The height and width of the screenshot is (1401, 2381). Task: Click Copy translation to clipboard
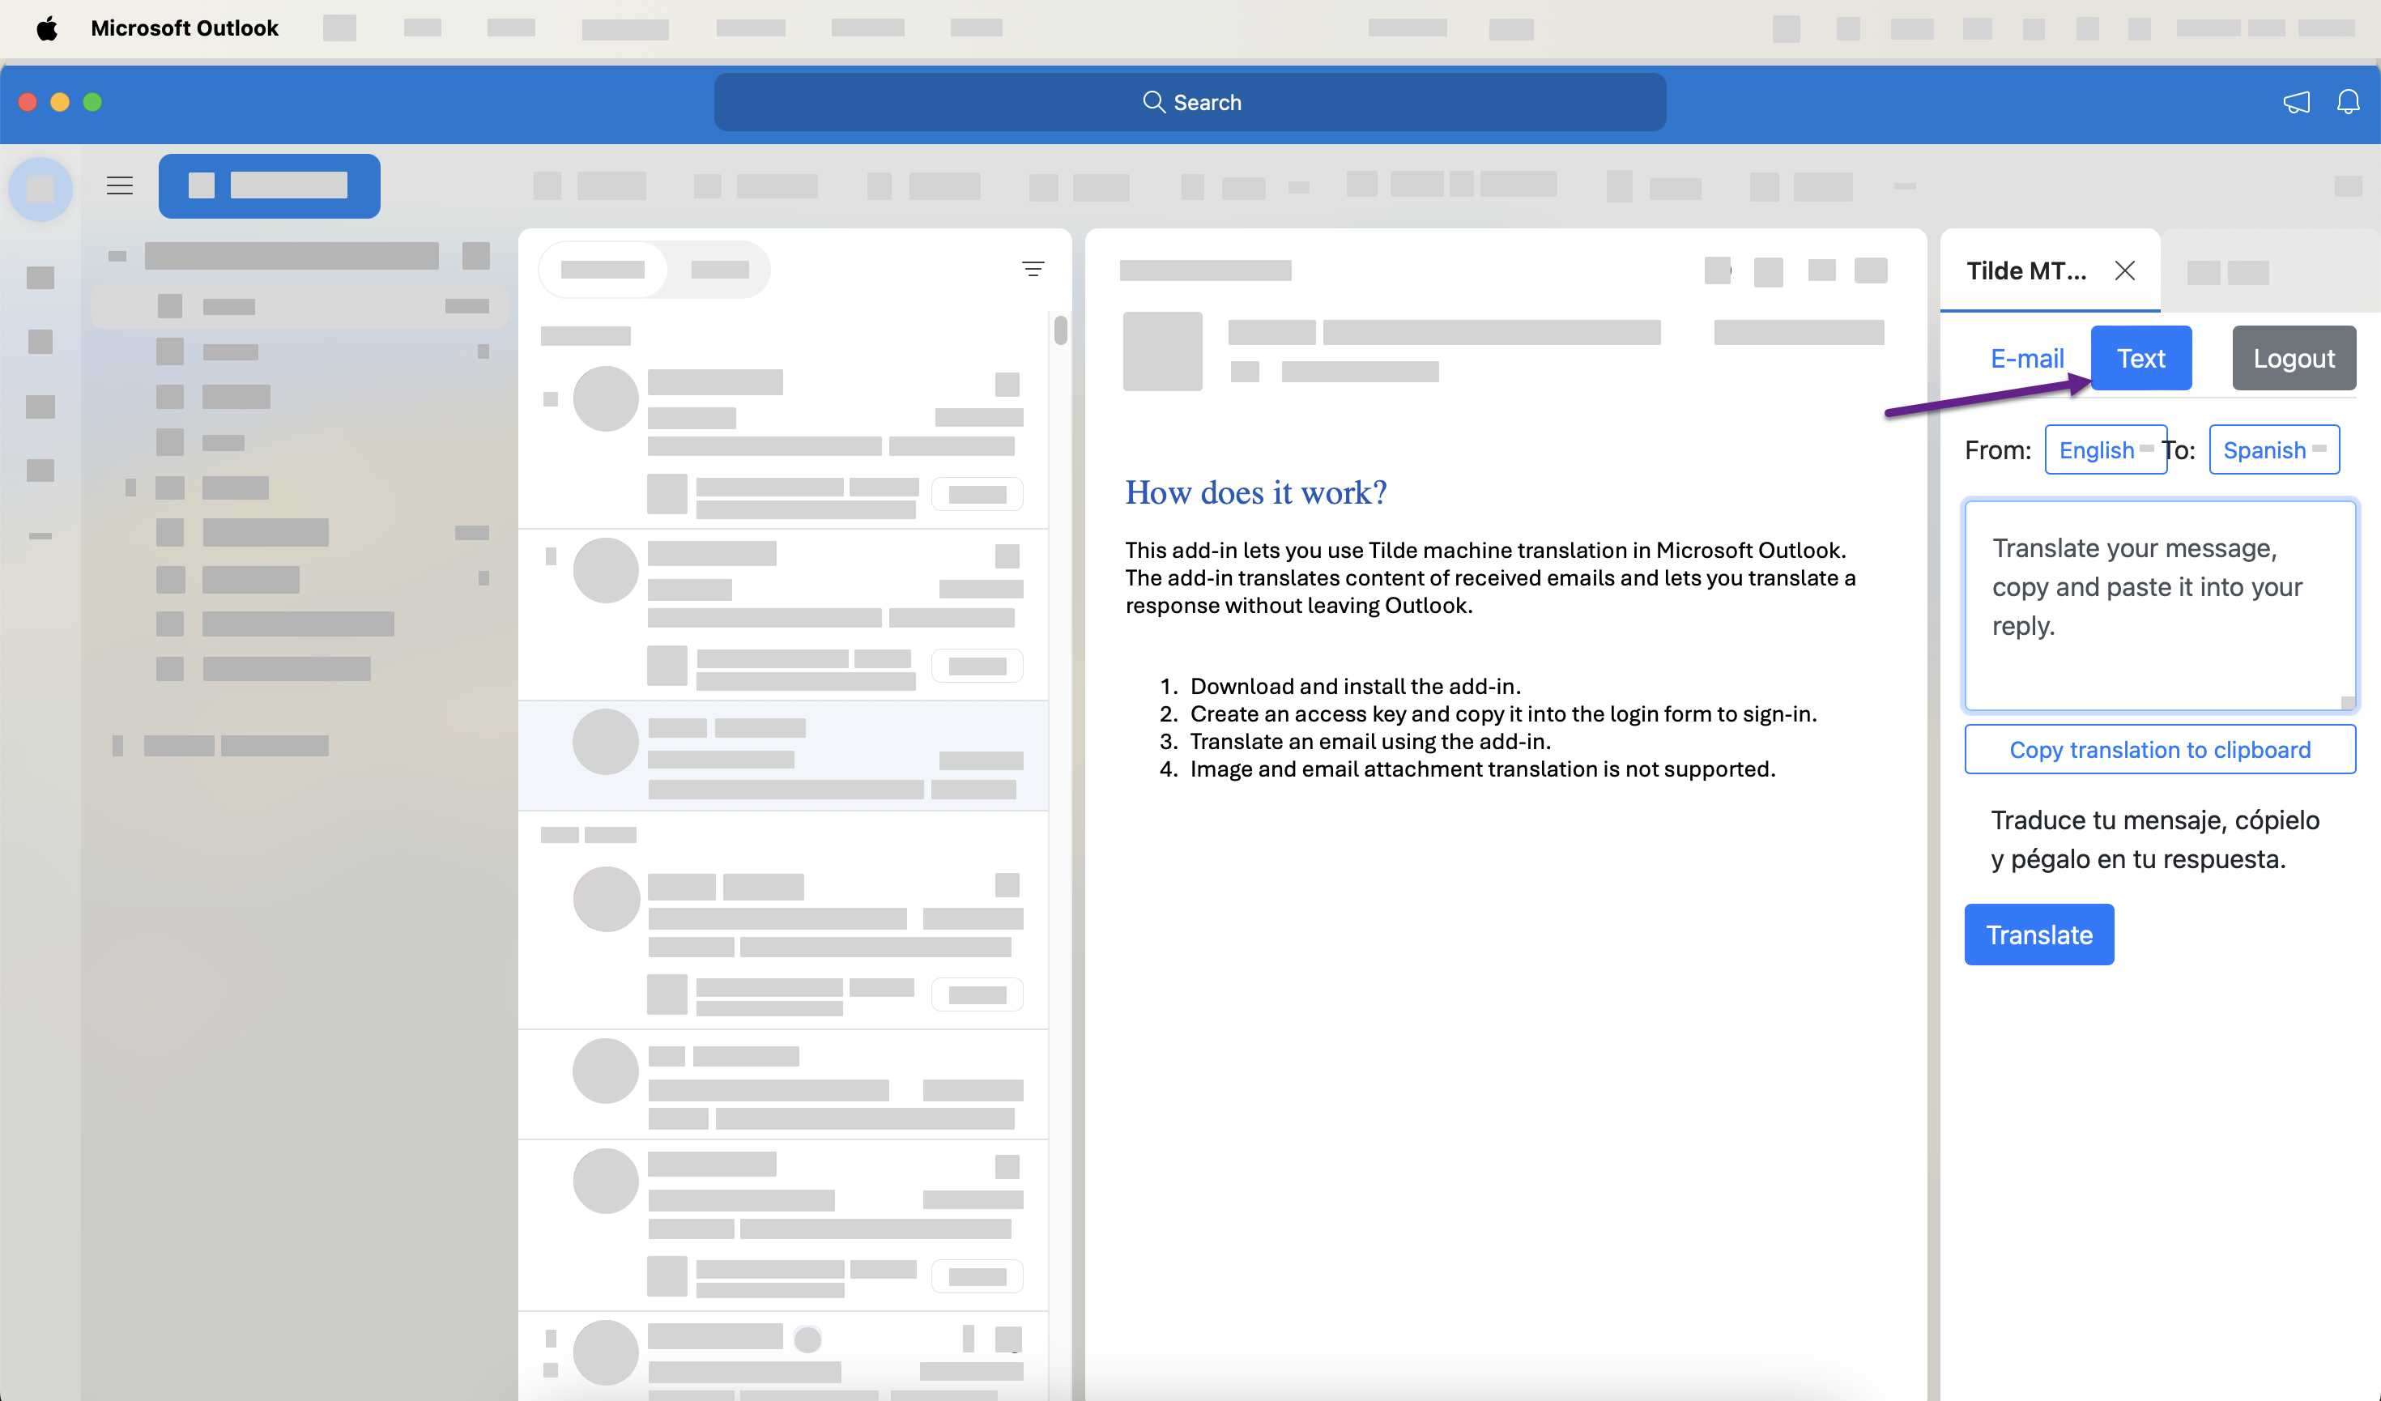[x=2159, y=749]
